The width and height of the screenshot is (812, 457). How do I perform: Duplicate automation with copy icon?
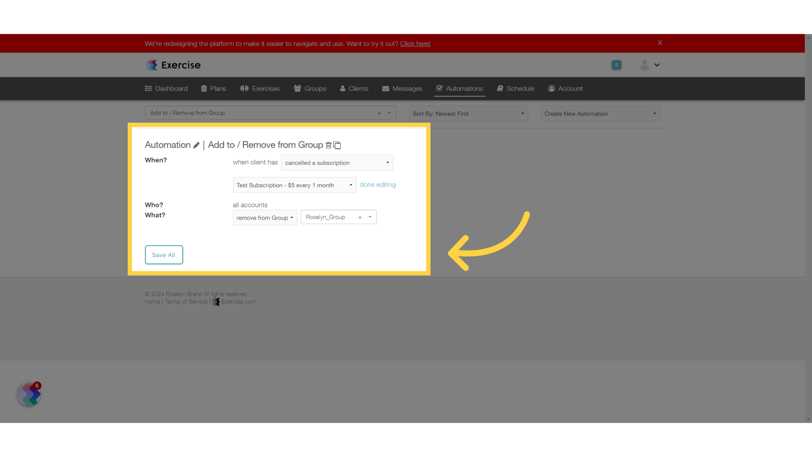(337, 145)
